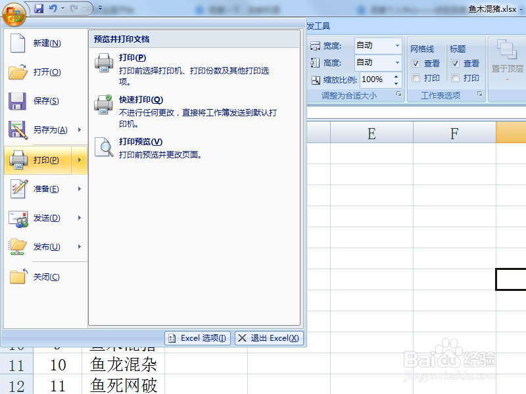The width and height of the screenshot is (526, 394).
Task: Select 新建(N) from the Office menu
Action: tap(47, 43)
